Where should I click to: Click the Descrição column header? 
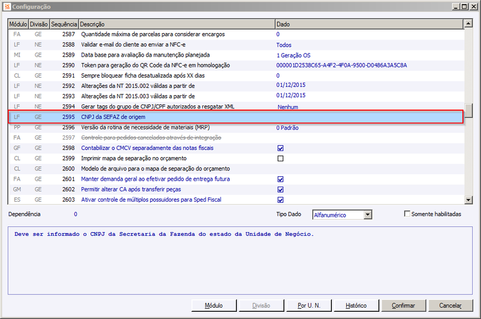coord(177,24)
